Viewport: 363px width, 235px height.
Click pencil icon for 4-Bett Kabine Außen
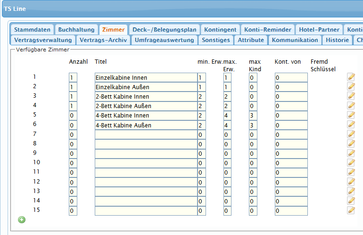coord(351,125)
